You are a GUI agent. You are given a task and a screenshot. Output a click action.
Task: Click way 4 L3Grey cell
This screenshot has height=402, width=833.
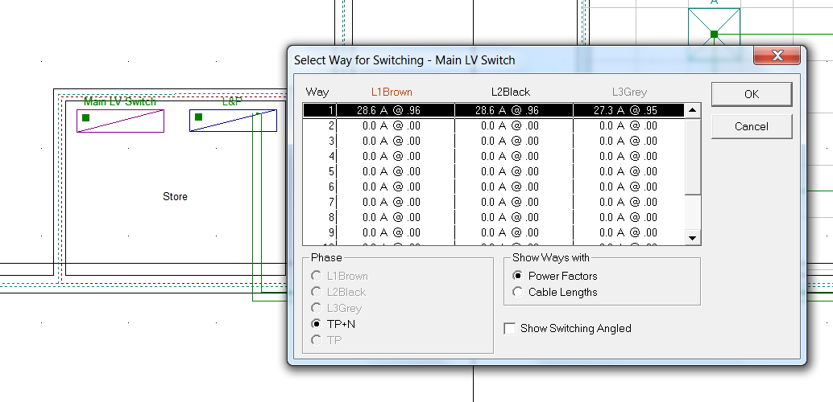[628, 157]
